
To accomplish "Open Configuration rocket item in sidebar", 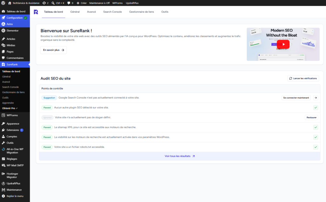I will tap(15, 18).
